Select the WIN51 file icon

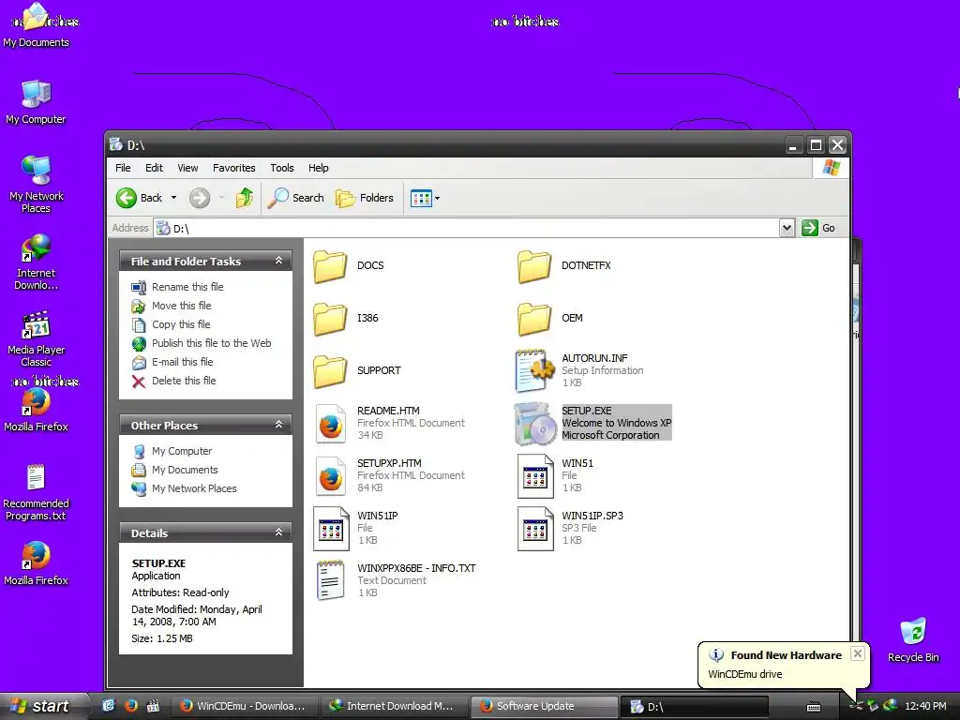[535, 475]
